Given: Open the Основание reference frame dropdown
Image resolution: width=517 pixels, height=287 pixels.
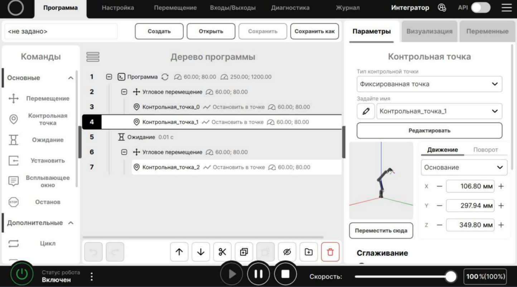Looking at the screenshot, I should point(464,167).
